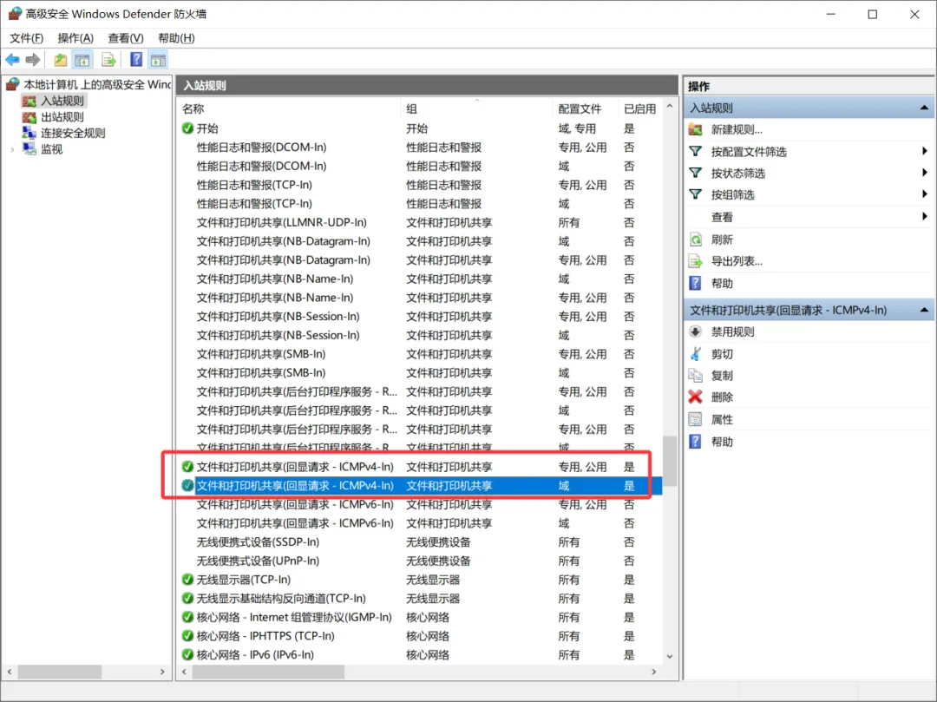
Task: Click the rules list horizontal scrollbar thumb
Action: (x=268, y=672)
